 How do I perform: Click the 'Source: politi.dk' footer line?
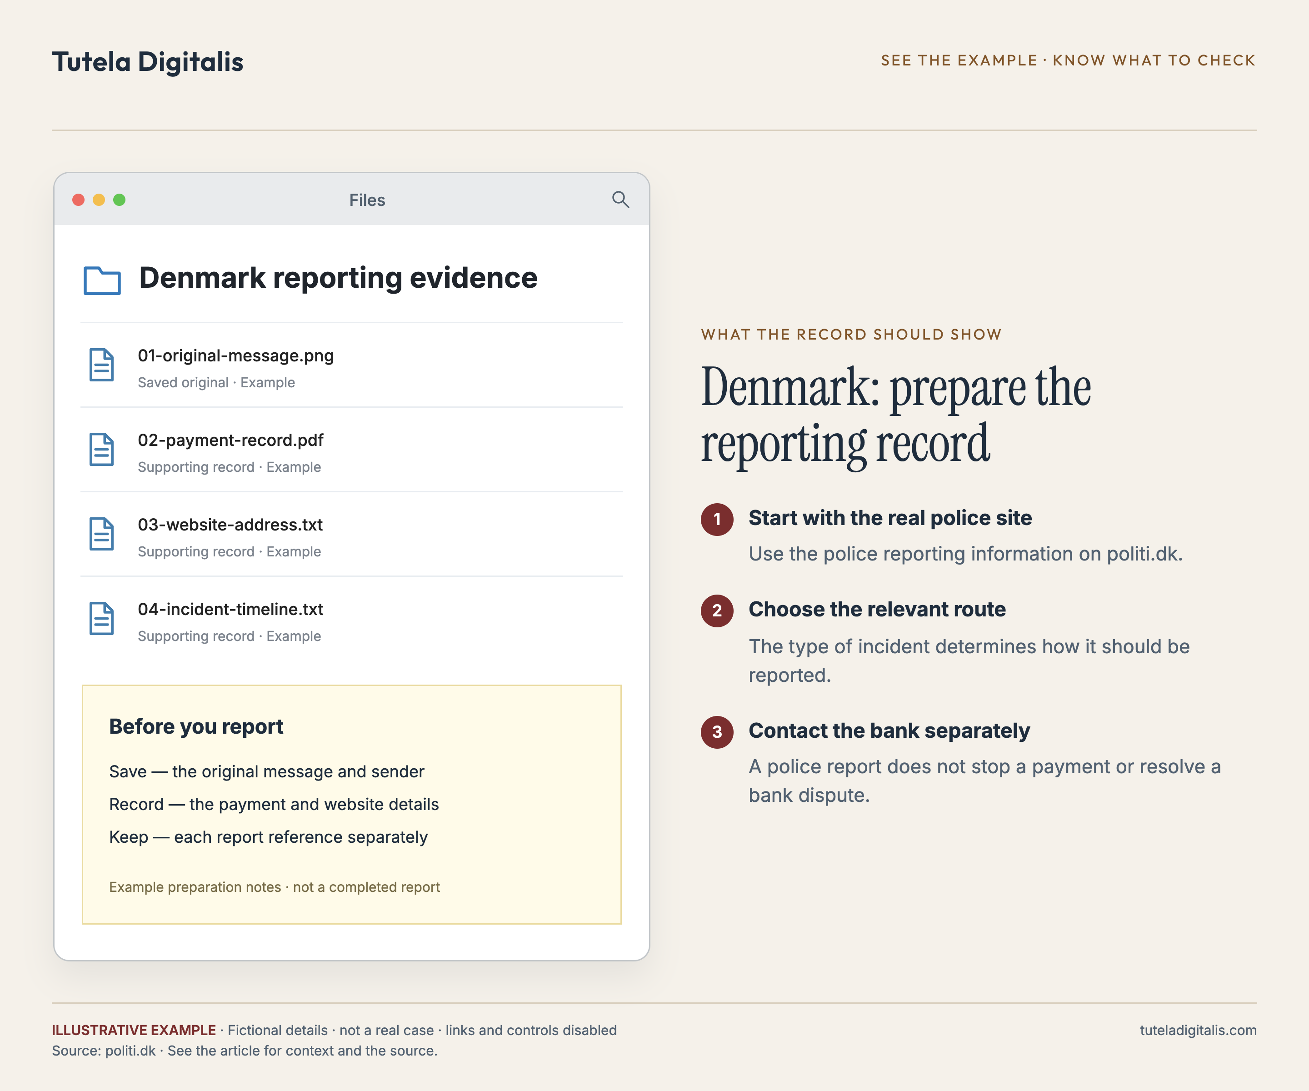pos(245,1051)
